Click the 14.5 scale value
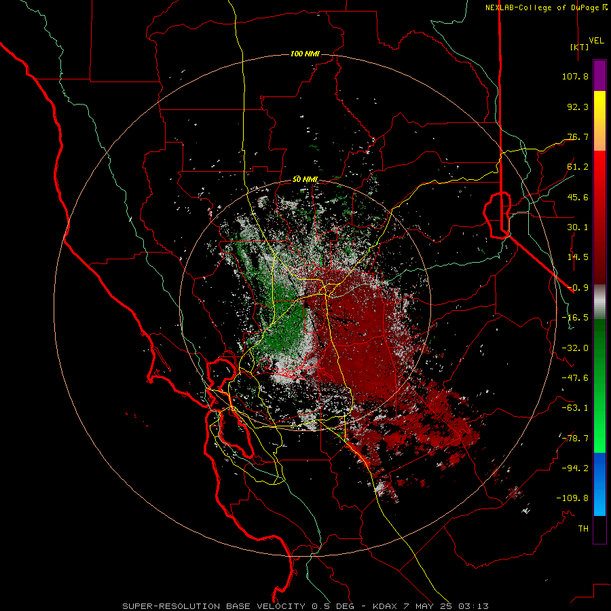The width and height of the screenshot is (611, 611). (578, 257)
